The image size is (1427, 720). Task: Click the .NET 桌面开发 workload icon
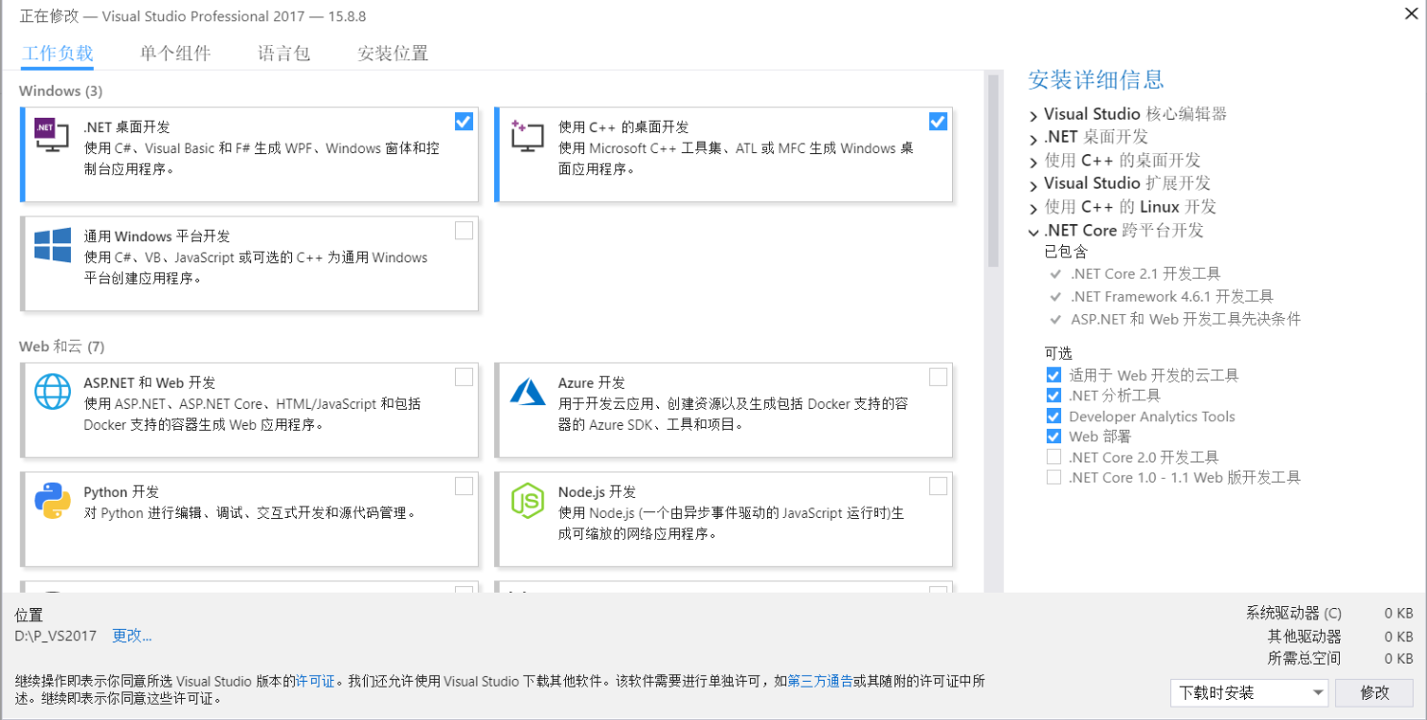tap(52, 135)
